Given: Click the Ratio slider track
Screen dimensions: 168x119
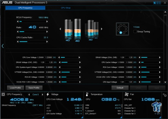Looking at the screenshot, I should [x=32, y=32].
